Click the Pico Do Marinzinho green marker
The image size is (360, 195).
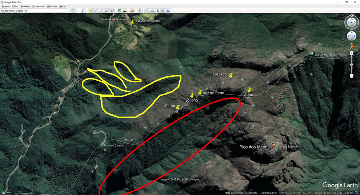pyautogui.click(x=312, y=53)
